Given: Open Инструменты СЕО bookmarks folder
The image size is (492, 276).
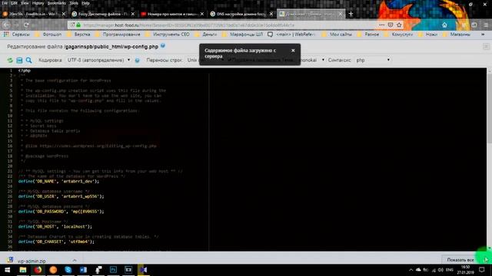Looking at the screenshot, I should pyautogui.click(x=168, y=34).
